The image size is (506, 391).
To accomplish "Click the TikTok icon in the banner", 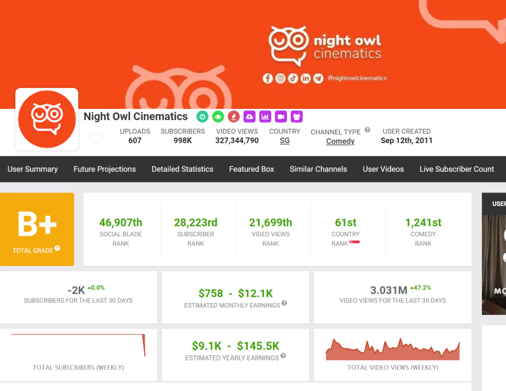I will tap(293, 78).
